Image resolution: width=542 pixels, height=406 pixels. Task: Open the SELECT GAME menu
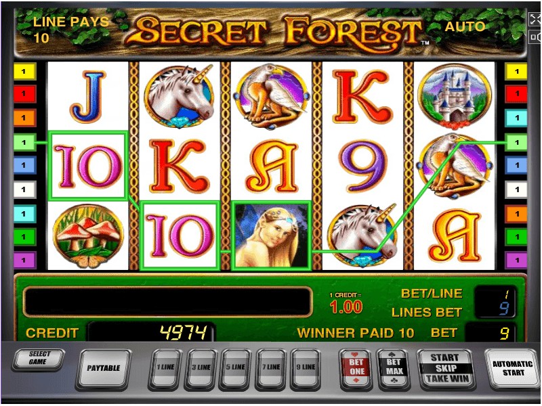pos(38,359)
